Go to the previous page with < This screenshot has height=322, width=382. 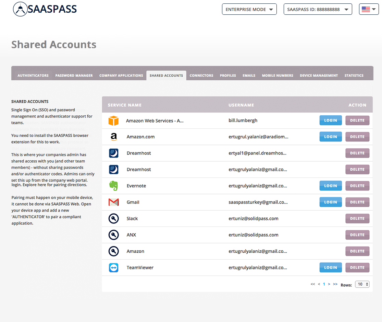pos(319,284)
